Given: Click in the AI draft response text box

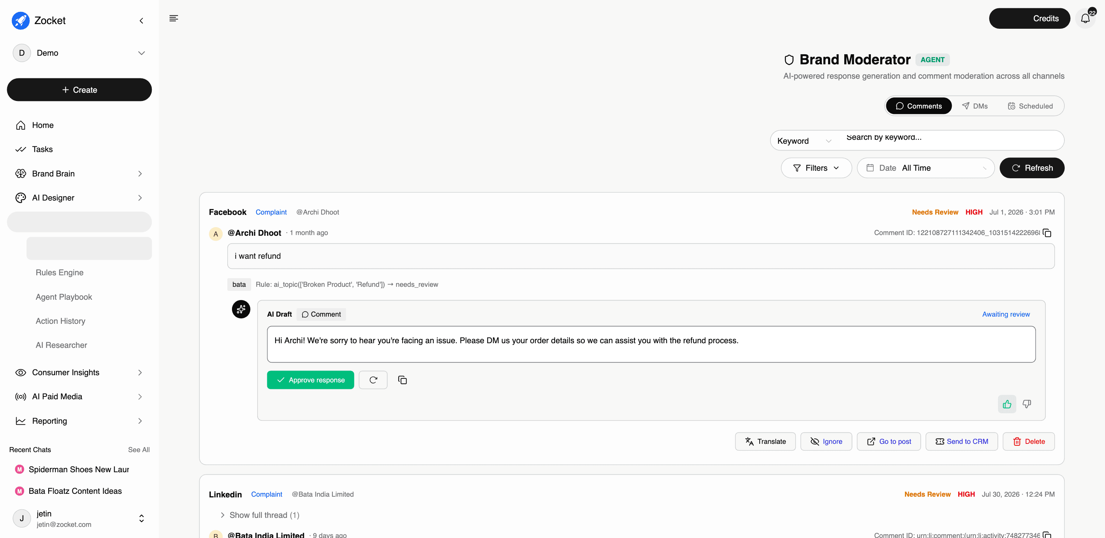Looking at the screenshot, I should [651, 344].
